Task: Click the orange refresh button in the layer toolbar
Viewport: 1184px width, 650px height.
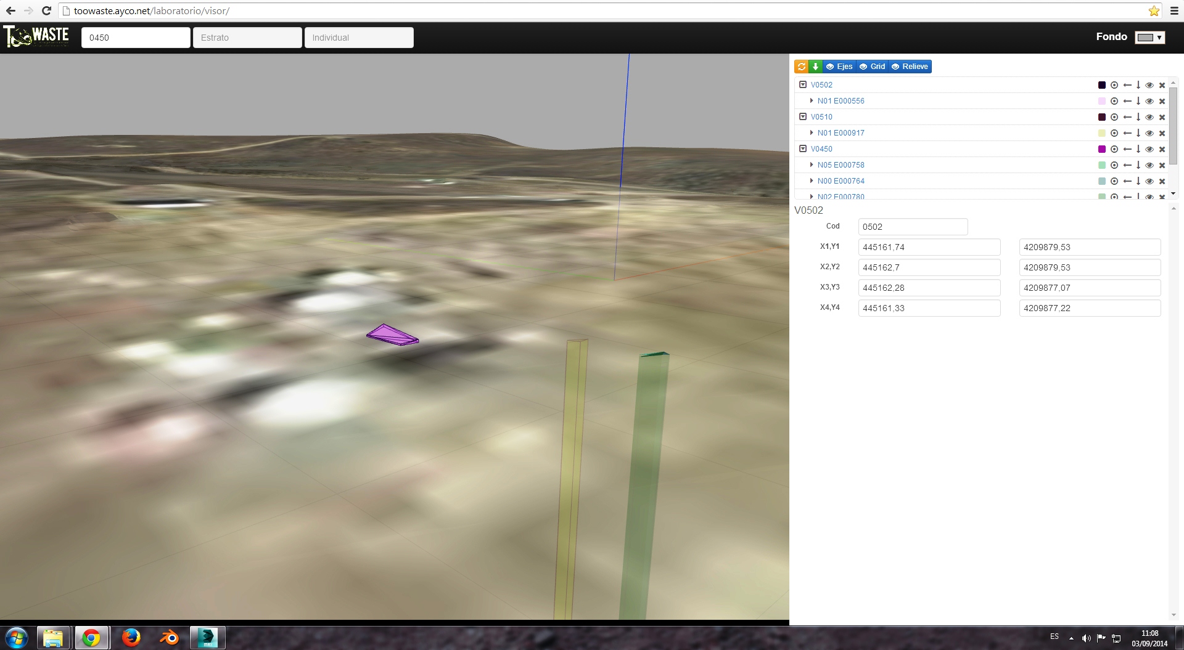Action: click(x=801, y=67)
